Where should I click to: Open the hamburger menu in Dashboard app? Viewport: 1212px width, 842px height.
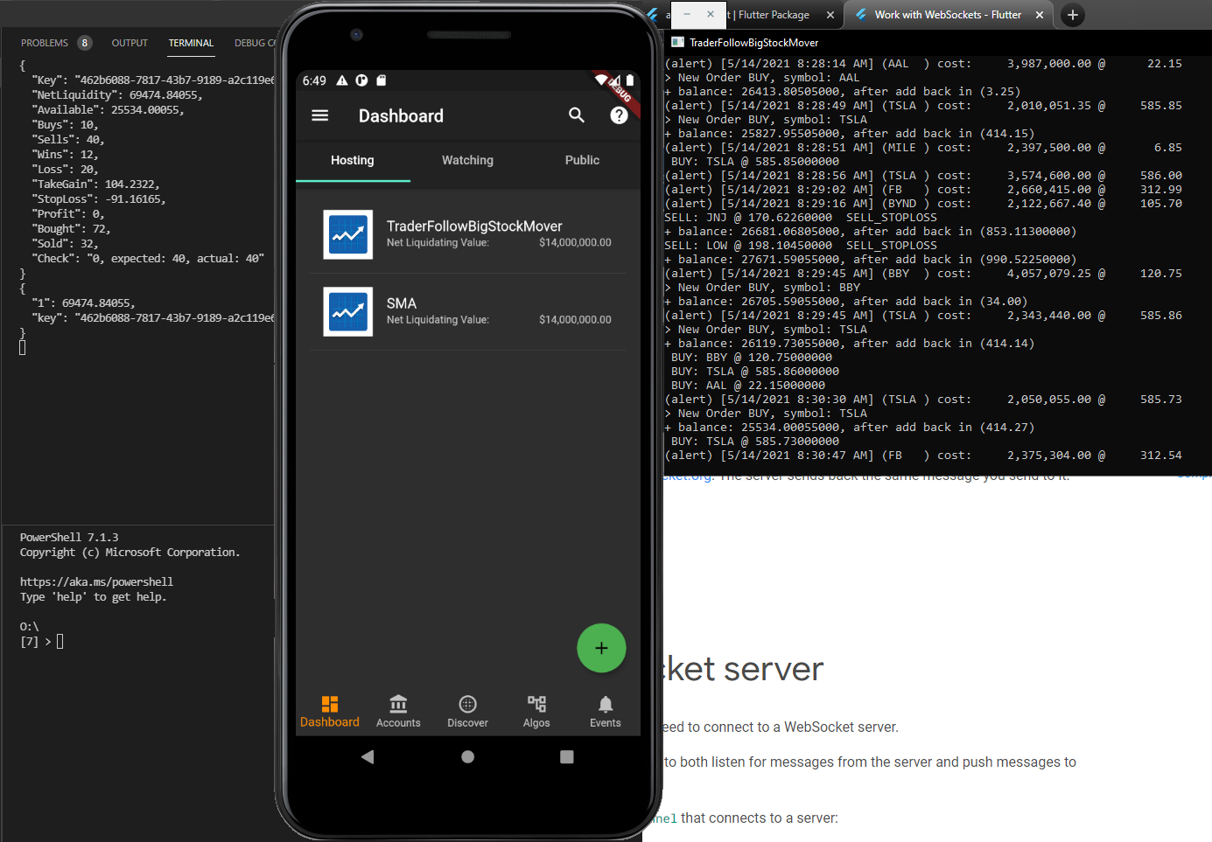click(320, 115)
